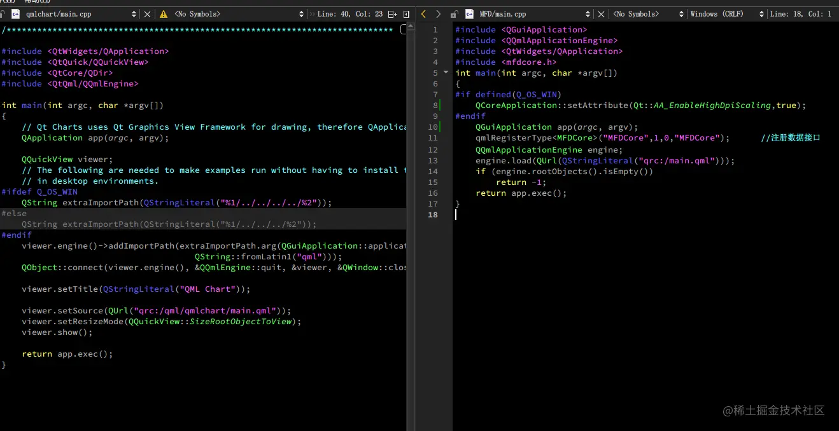Click the viewer.setTitle line with "QML Chart"

point(136,289)
